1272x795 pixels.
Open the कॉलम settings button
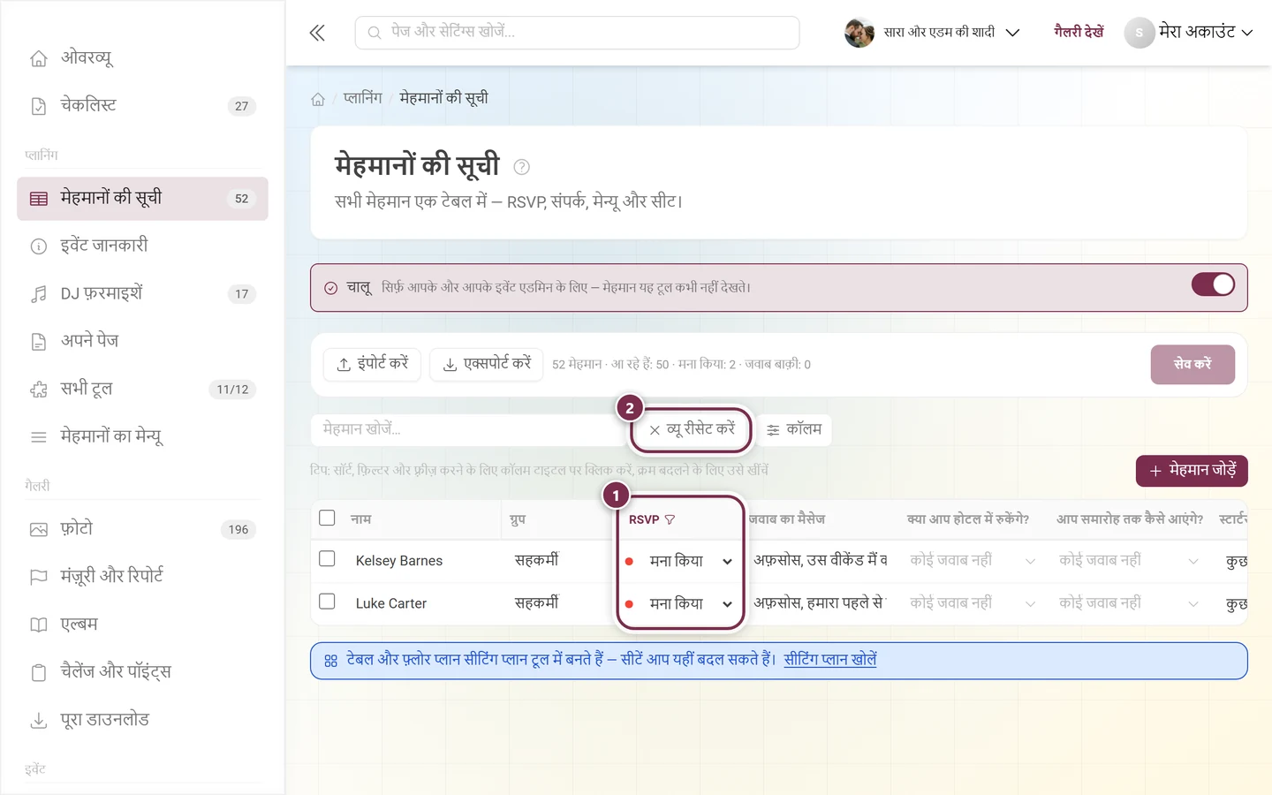794,429
